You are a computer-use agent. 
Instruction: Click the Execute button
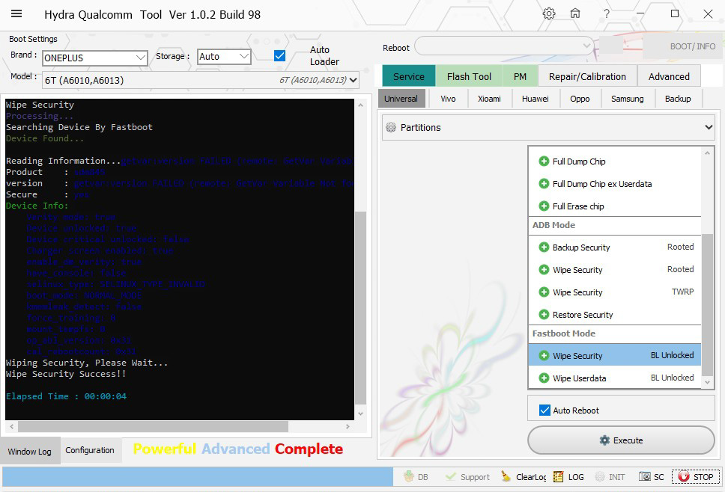point(621,440)
